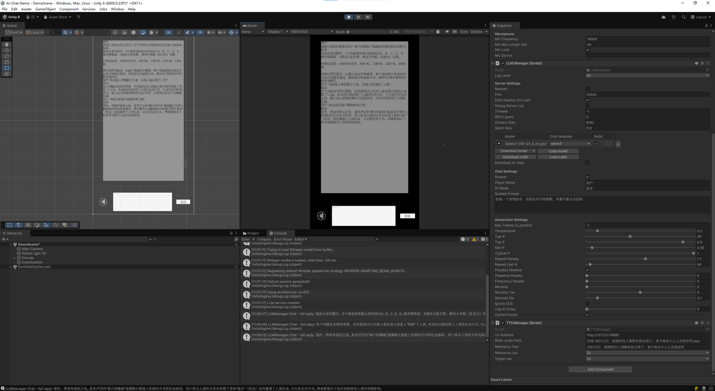Screen dimensions: 715x391
Task: Click the Load LoRA button
Action: [558, 157]
